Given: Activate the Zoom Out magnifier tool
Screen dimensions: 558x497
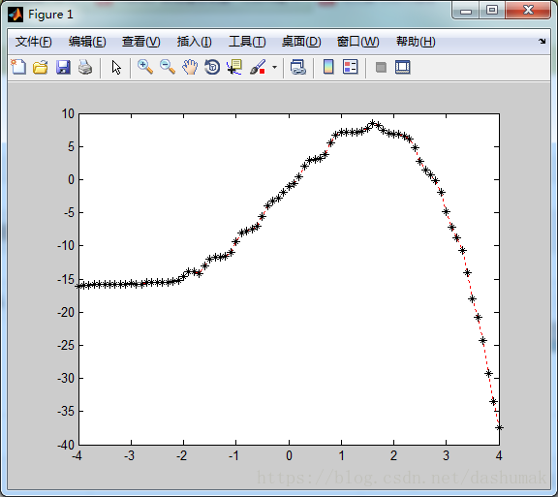Looking at the screenshot, I should (x=168, y=67).
